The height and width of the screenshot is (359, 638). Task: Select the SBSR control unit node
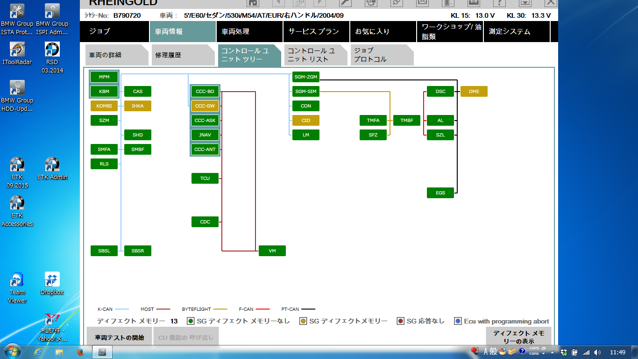click(138, 251)
